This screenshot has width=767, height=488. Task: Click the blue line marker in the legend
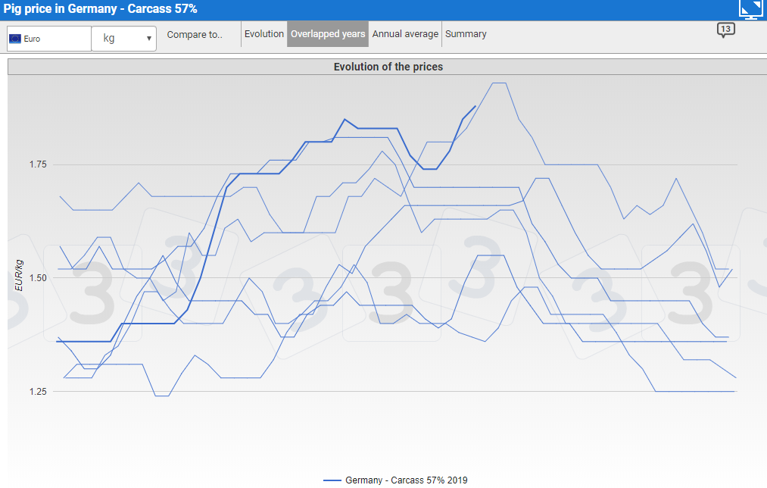point(332,480)
